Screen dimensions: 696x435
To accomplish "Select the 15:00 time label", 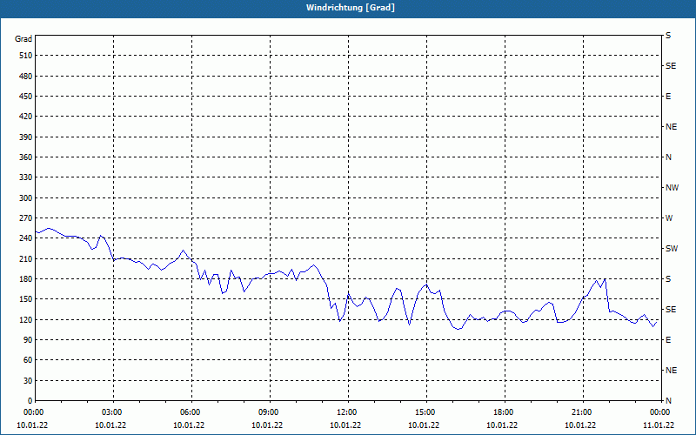I will click(426, 412).
